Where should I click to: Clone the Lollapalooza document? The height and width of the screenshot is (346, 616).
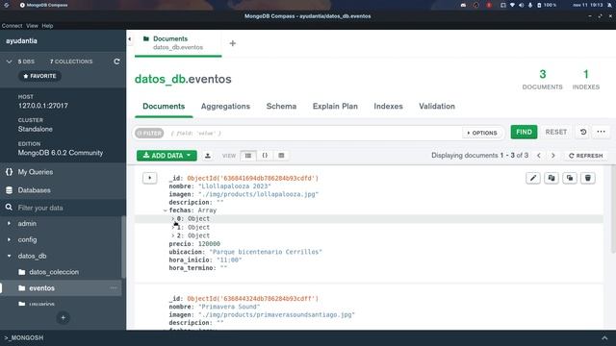[x=570, y=178]
